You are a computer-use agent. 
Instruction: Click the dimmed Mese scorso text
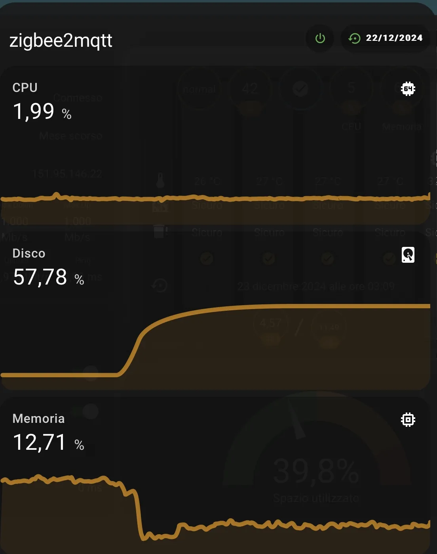tap(71, 136)
